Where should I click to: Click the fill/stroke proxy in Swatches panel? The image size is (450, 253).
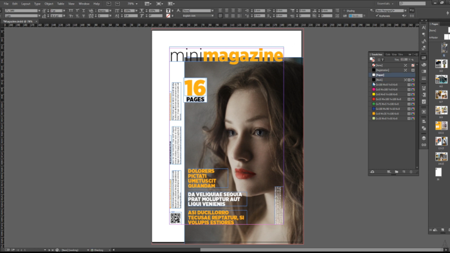point(372,59)
